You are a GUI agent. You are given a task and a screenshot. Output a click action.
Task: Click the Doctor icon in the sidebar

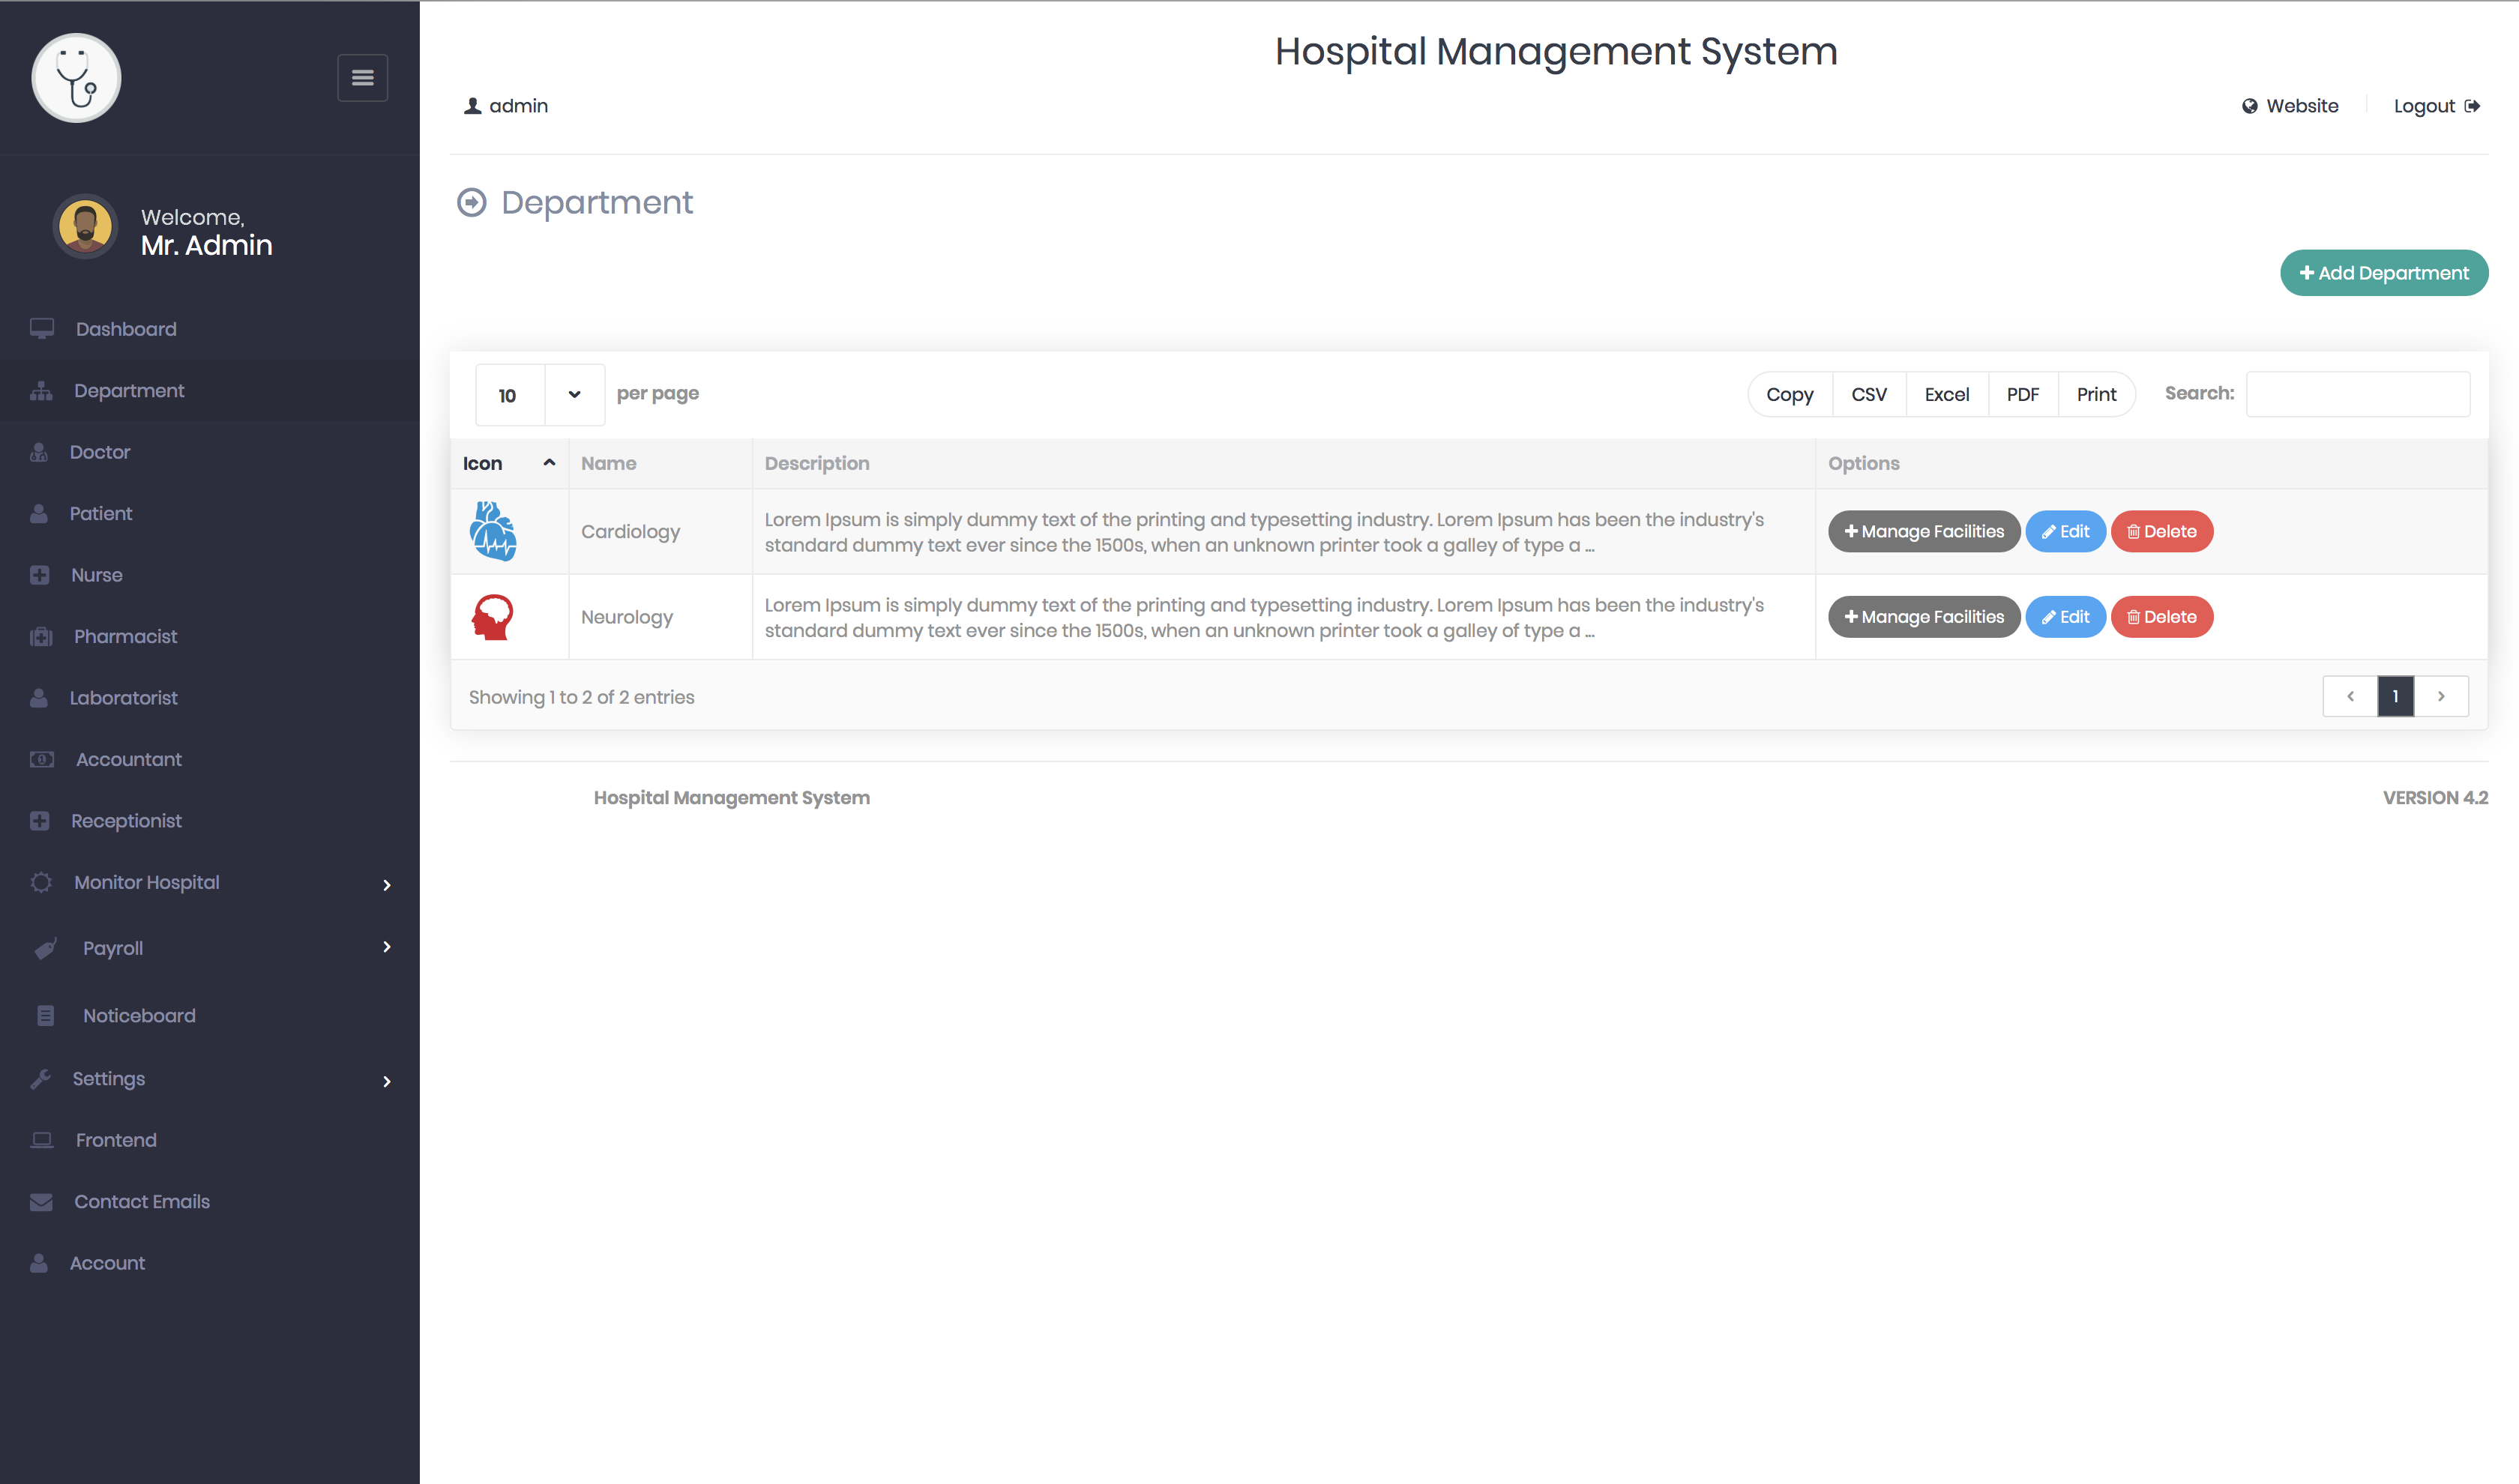pos(39,452)
